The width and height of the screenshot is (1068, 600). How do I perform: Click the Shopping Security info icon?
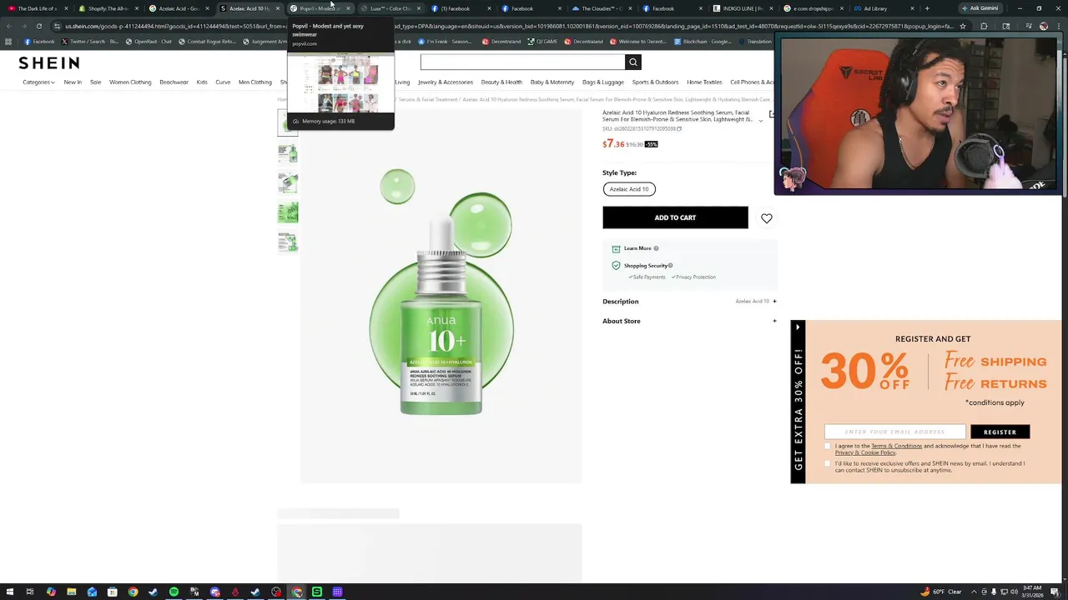[670, 266]
